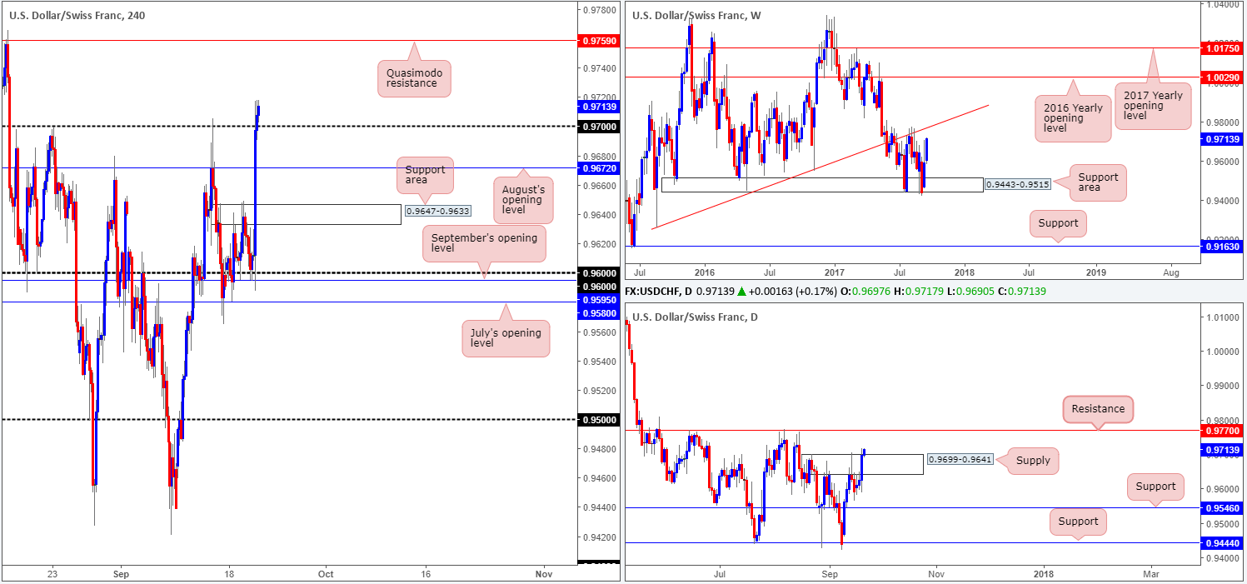This screenshot has height=584, width=1247.
Task: Click the title 'U.S. Dollar/Swiss Franc, W'
Action: [x=697, y=16]
